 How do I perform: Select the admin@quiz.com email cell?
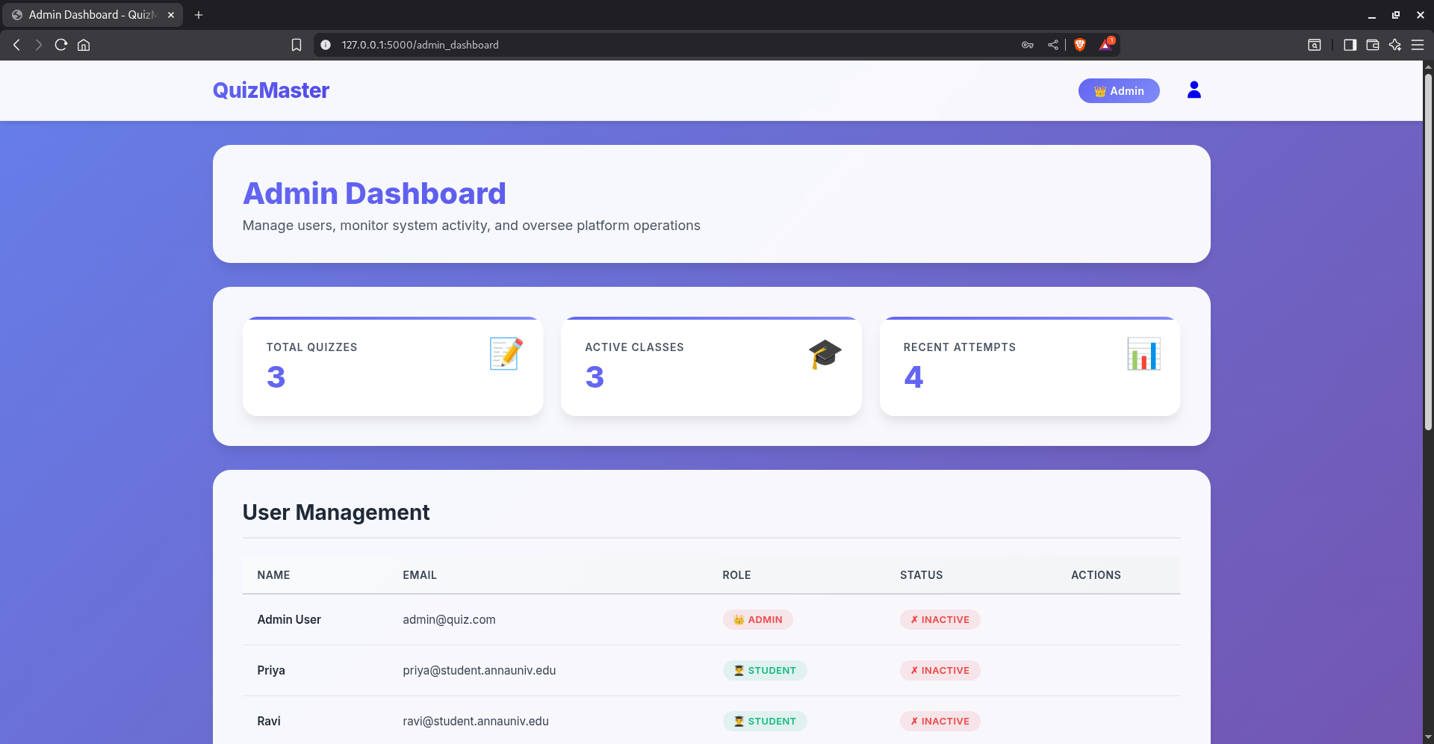pyautogui.click(x=449, y=620)
